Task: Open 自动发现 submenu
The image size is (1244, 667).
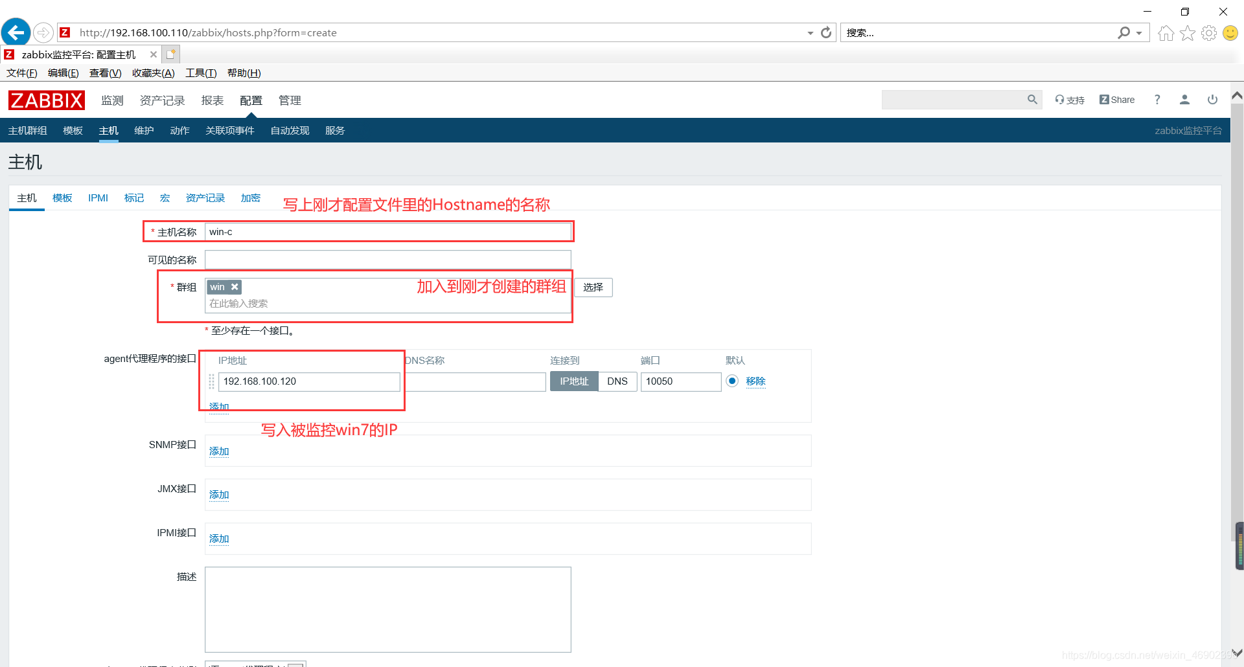Action: click(x=290, y=131)
